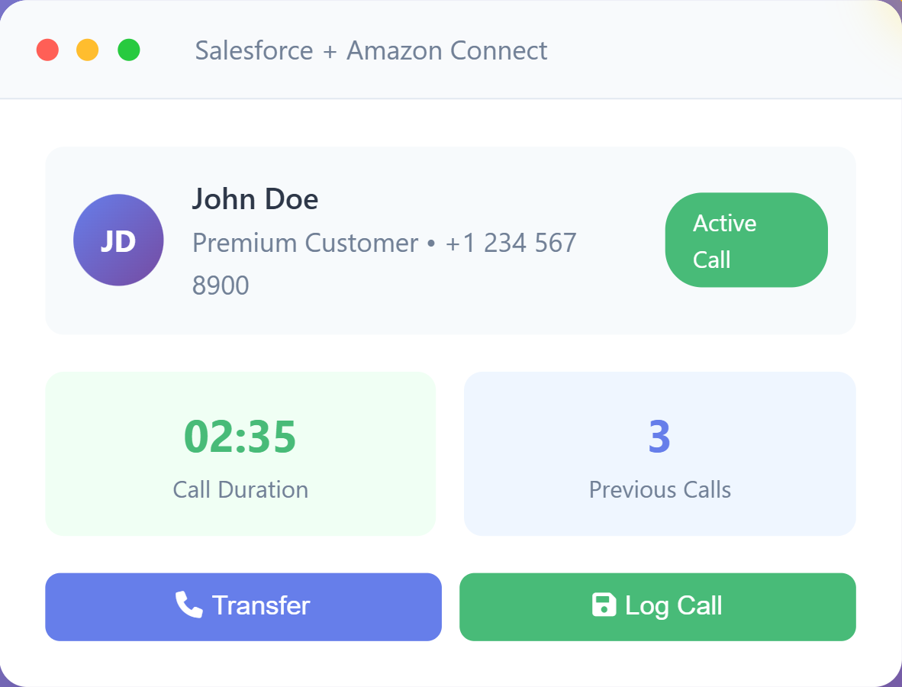This screenshot has width=902, height=687.
Task: Click the window title bar area
Action: click(x=451, y=50)
